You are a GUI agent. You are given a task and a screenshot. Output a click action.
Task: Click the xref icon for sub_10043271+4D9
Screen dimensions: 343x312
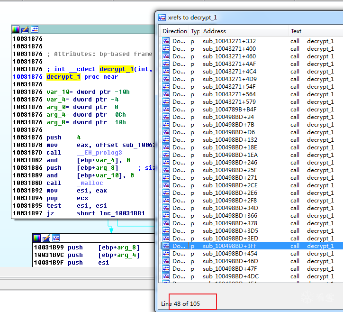[166, 79]
